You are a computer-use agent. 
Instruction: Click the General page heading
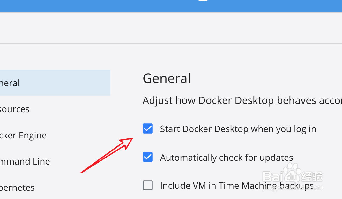click(x=167, y=78)
